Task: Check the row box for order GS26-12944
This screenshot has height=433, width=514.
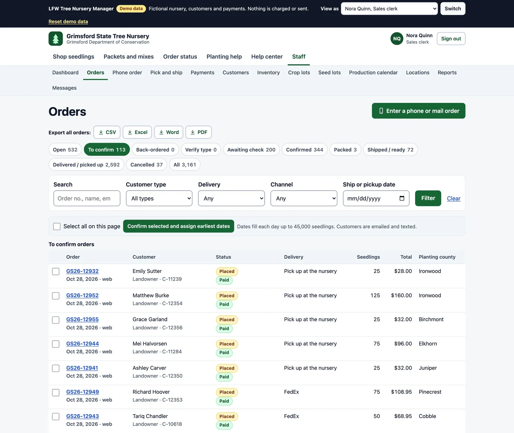Action: (x=56, y=344)
